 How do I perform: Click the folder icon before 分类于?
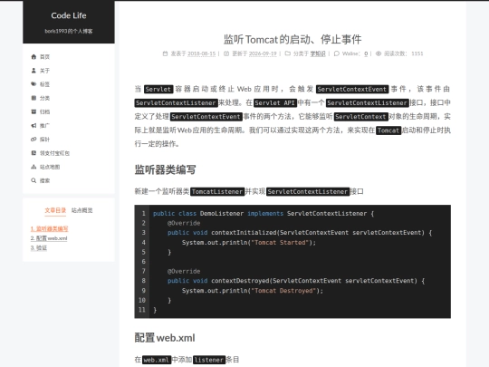pos(288,53)
